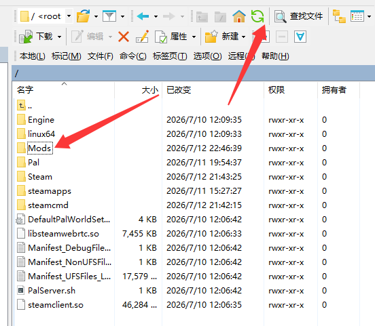The image size is (375, 326).
Task: Open the 命令(C) menu
Action: [x=132, y=56]
